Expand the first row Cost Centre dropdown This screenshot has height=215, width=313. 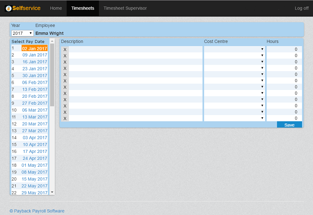(x=234, y=50)
